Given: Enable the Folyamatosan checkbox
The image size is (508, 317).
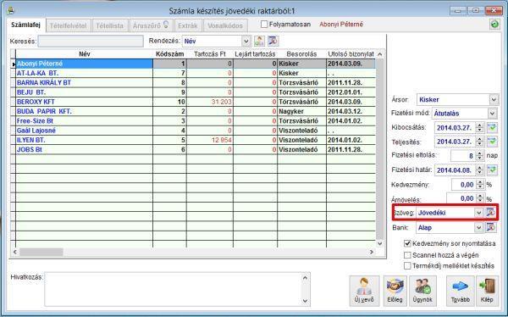Looking at the screenshot, I should click(264, 25).
